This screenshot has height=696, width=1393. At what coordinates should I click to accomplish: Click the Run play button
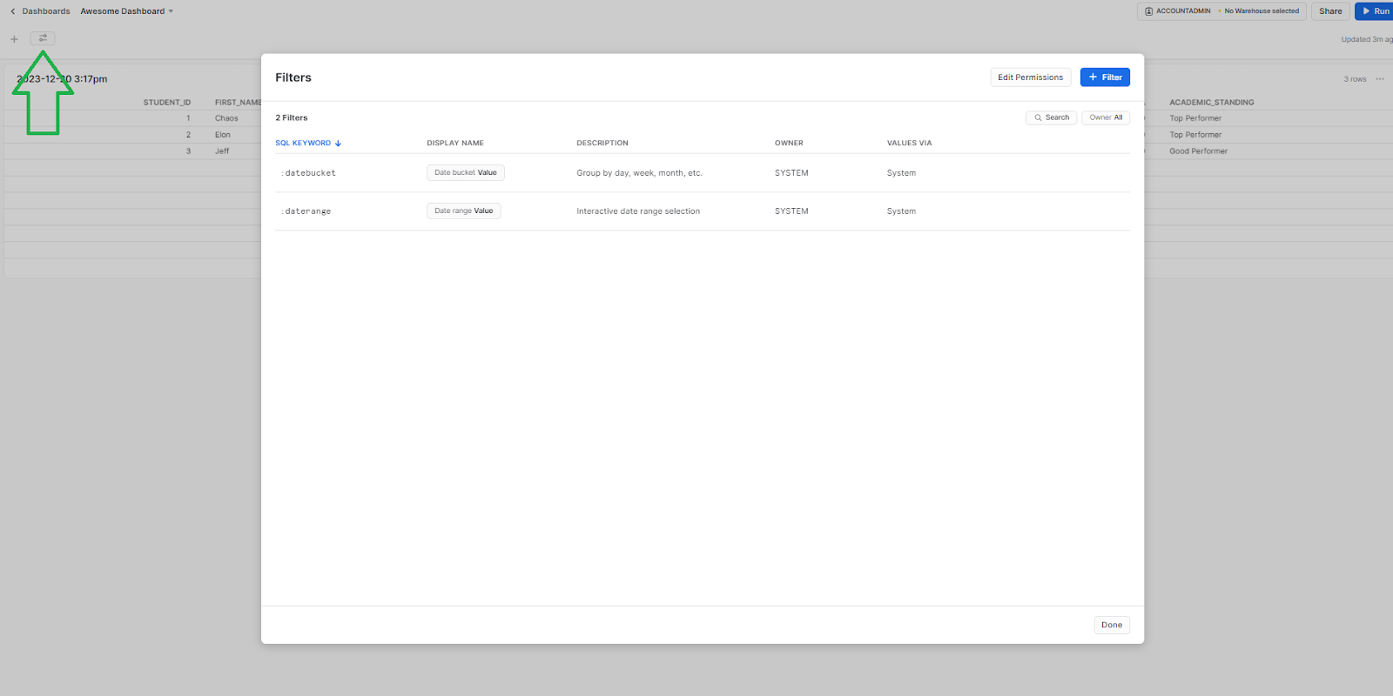click(x=1375, y=11)
